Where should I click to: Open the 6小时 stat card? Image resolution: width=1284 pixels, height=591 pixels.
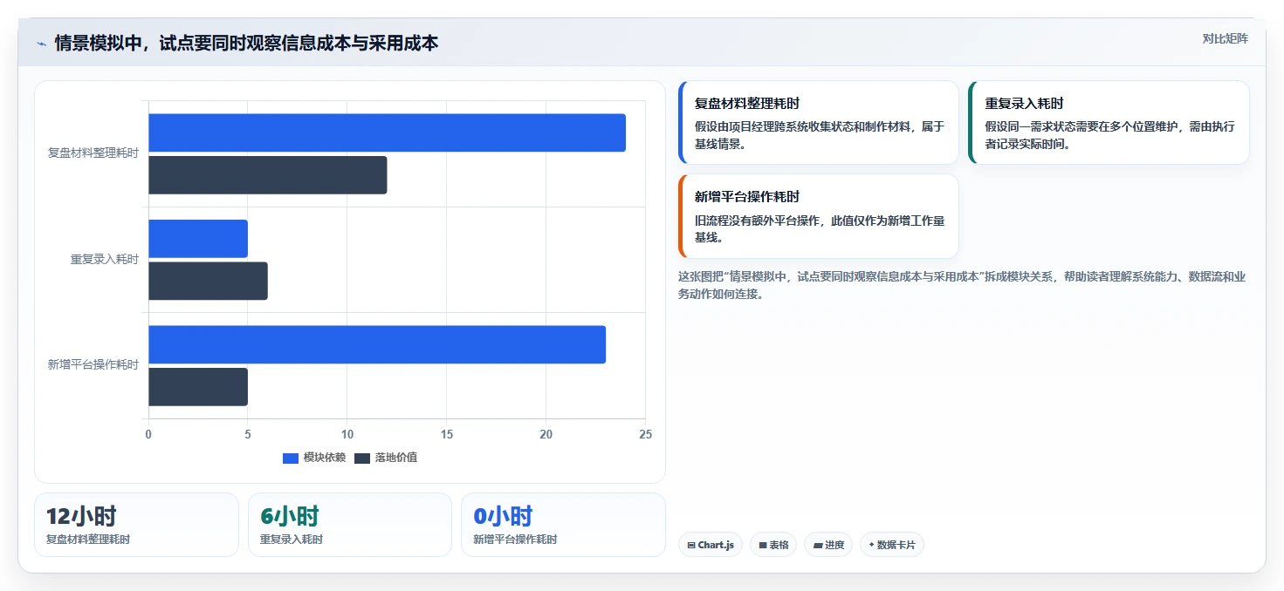(x=350, y=525)
